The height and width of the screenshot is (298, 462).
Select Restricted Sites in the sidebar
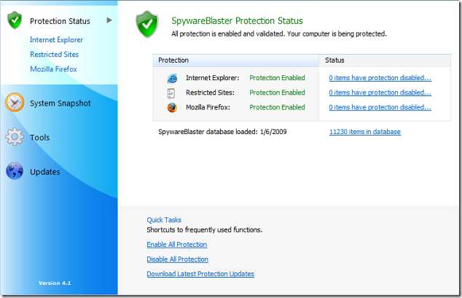click(54, 55)
